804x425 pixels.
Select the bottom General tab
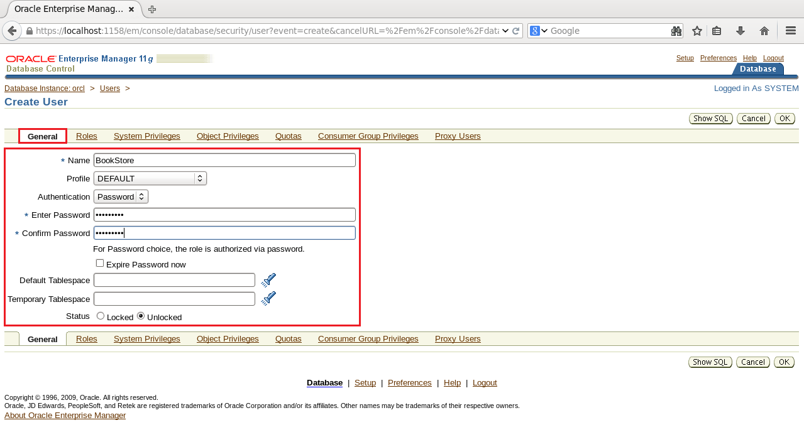(x=43, y=339)
